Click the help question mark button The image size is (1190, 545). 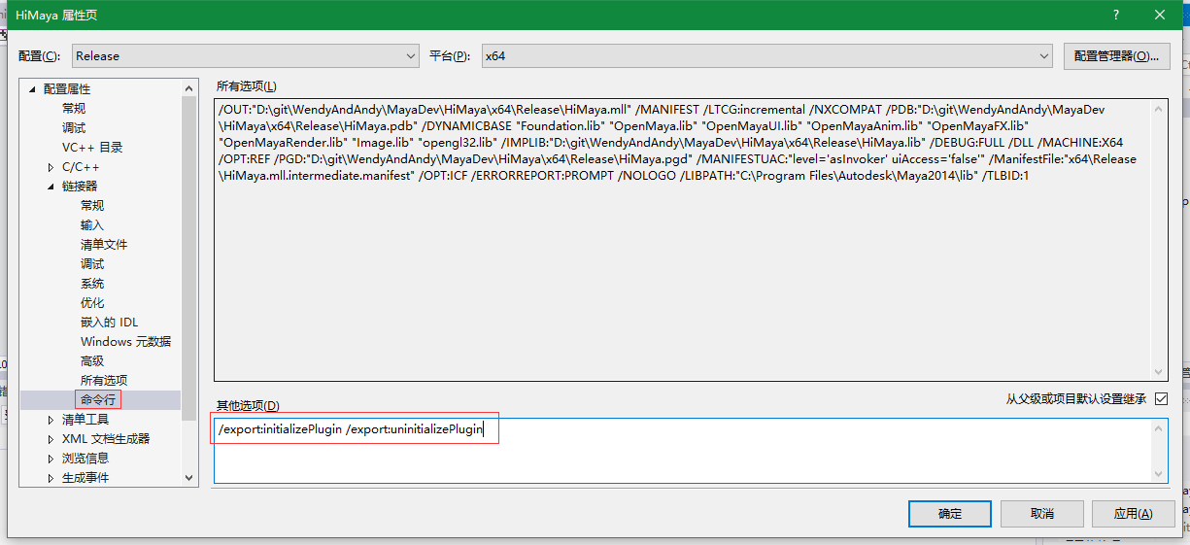1114,15
